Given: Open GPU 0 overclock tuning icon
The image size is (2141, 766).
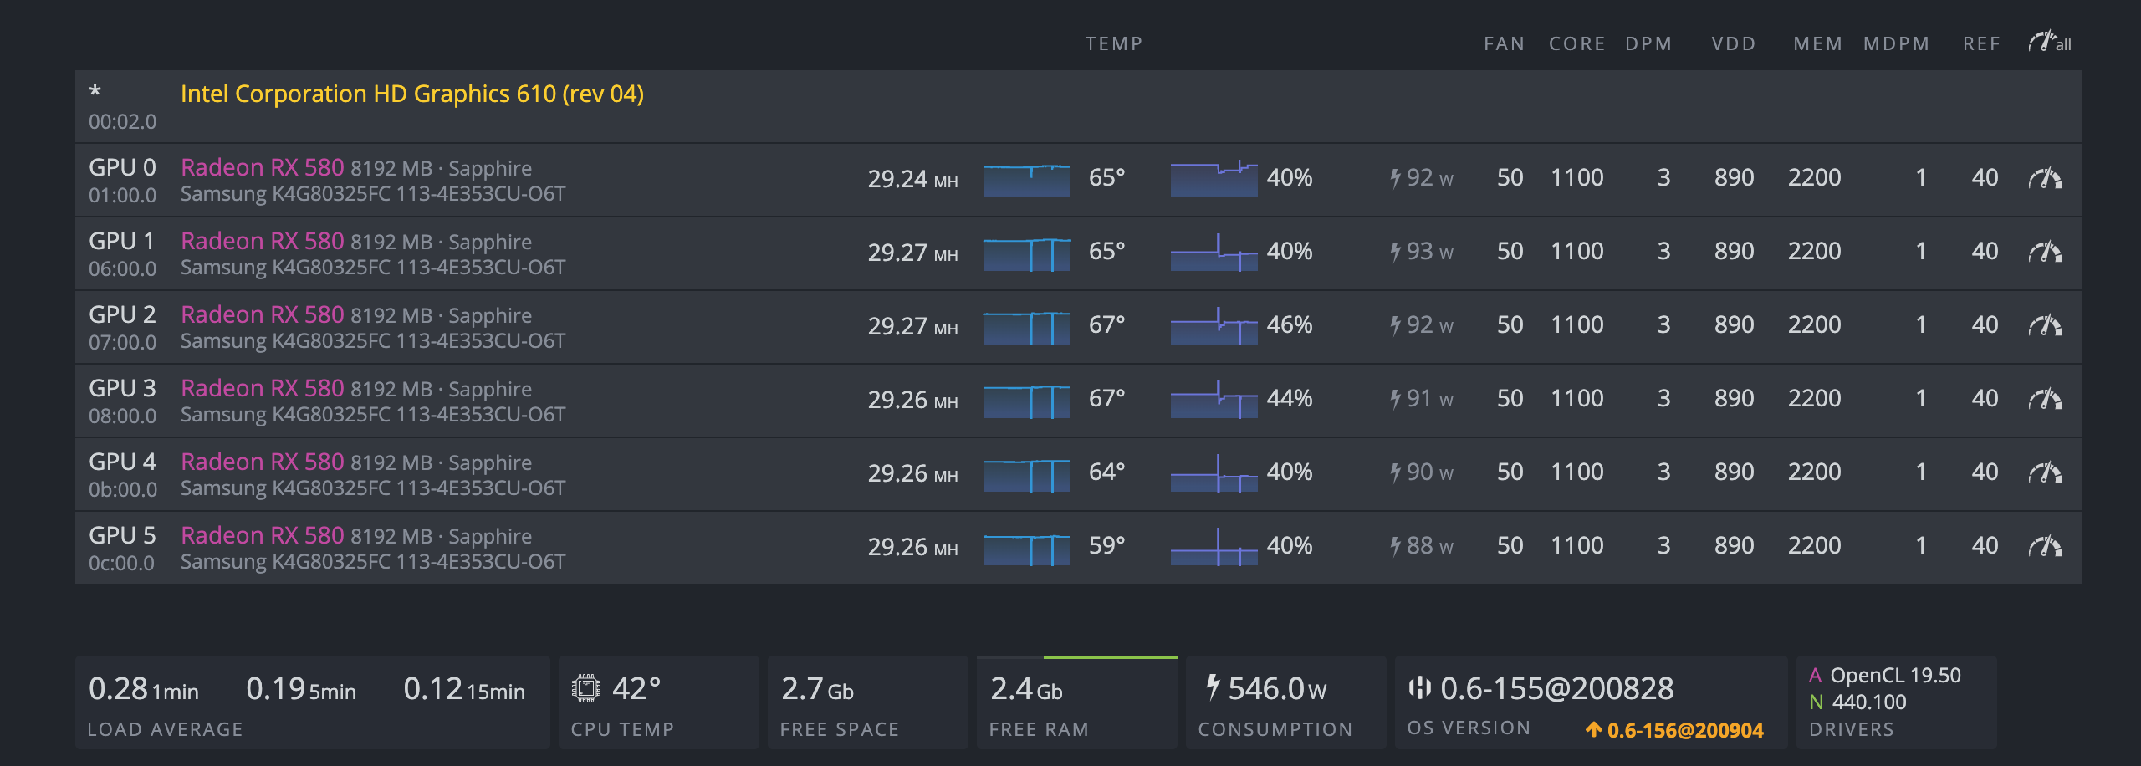Looking at the screenshot, I should tap(2046, 178).
